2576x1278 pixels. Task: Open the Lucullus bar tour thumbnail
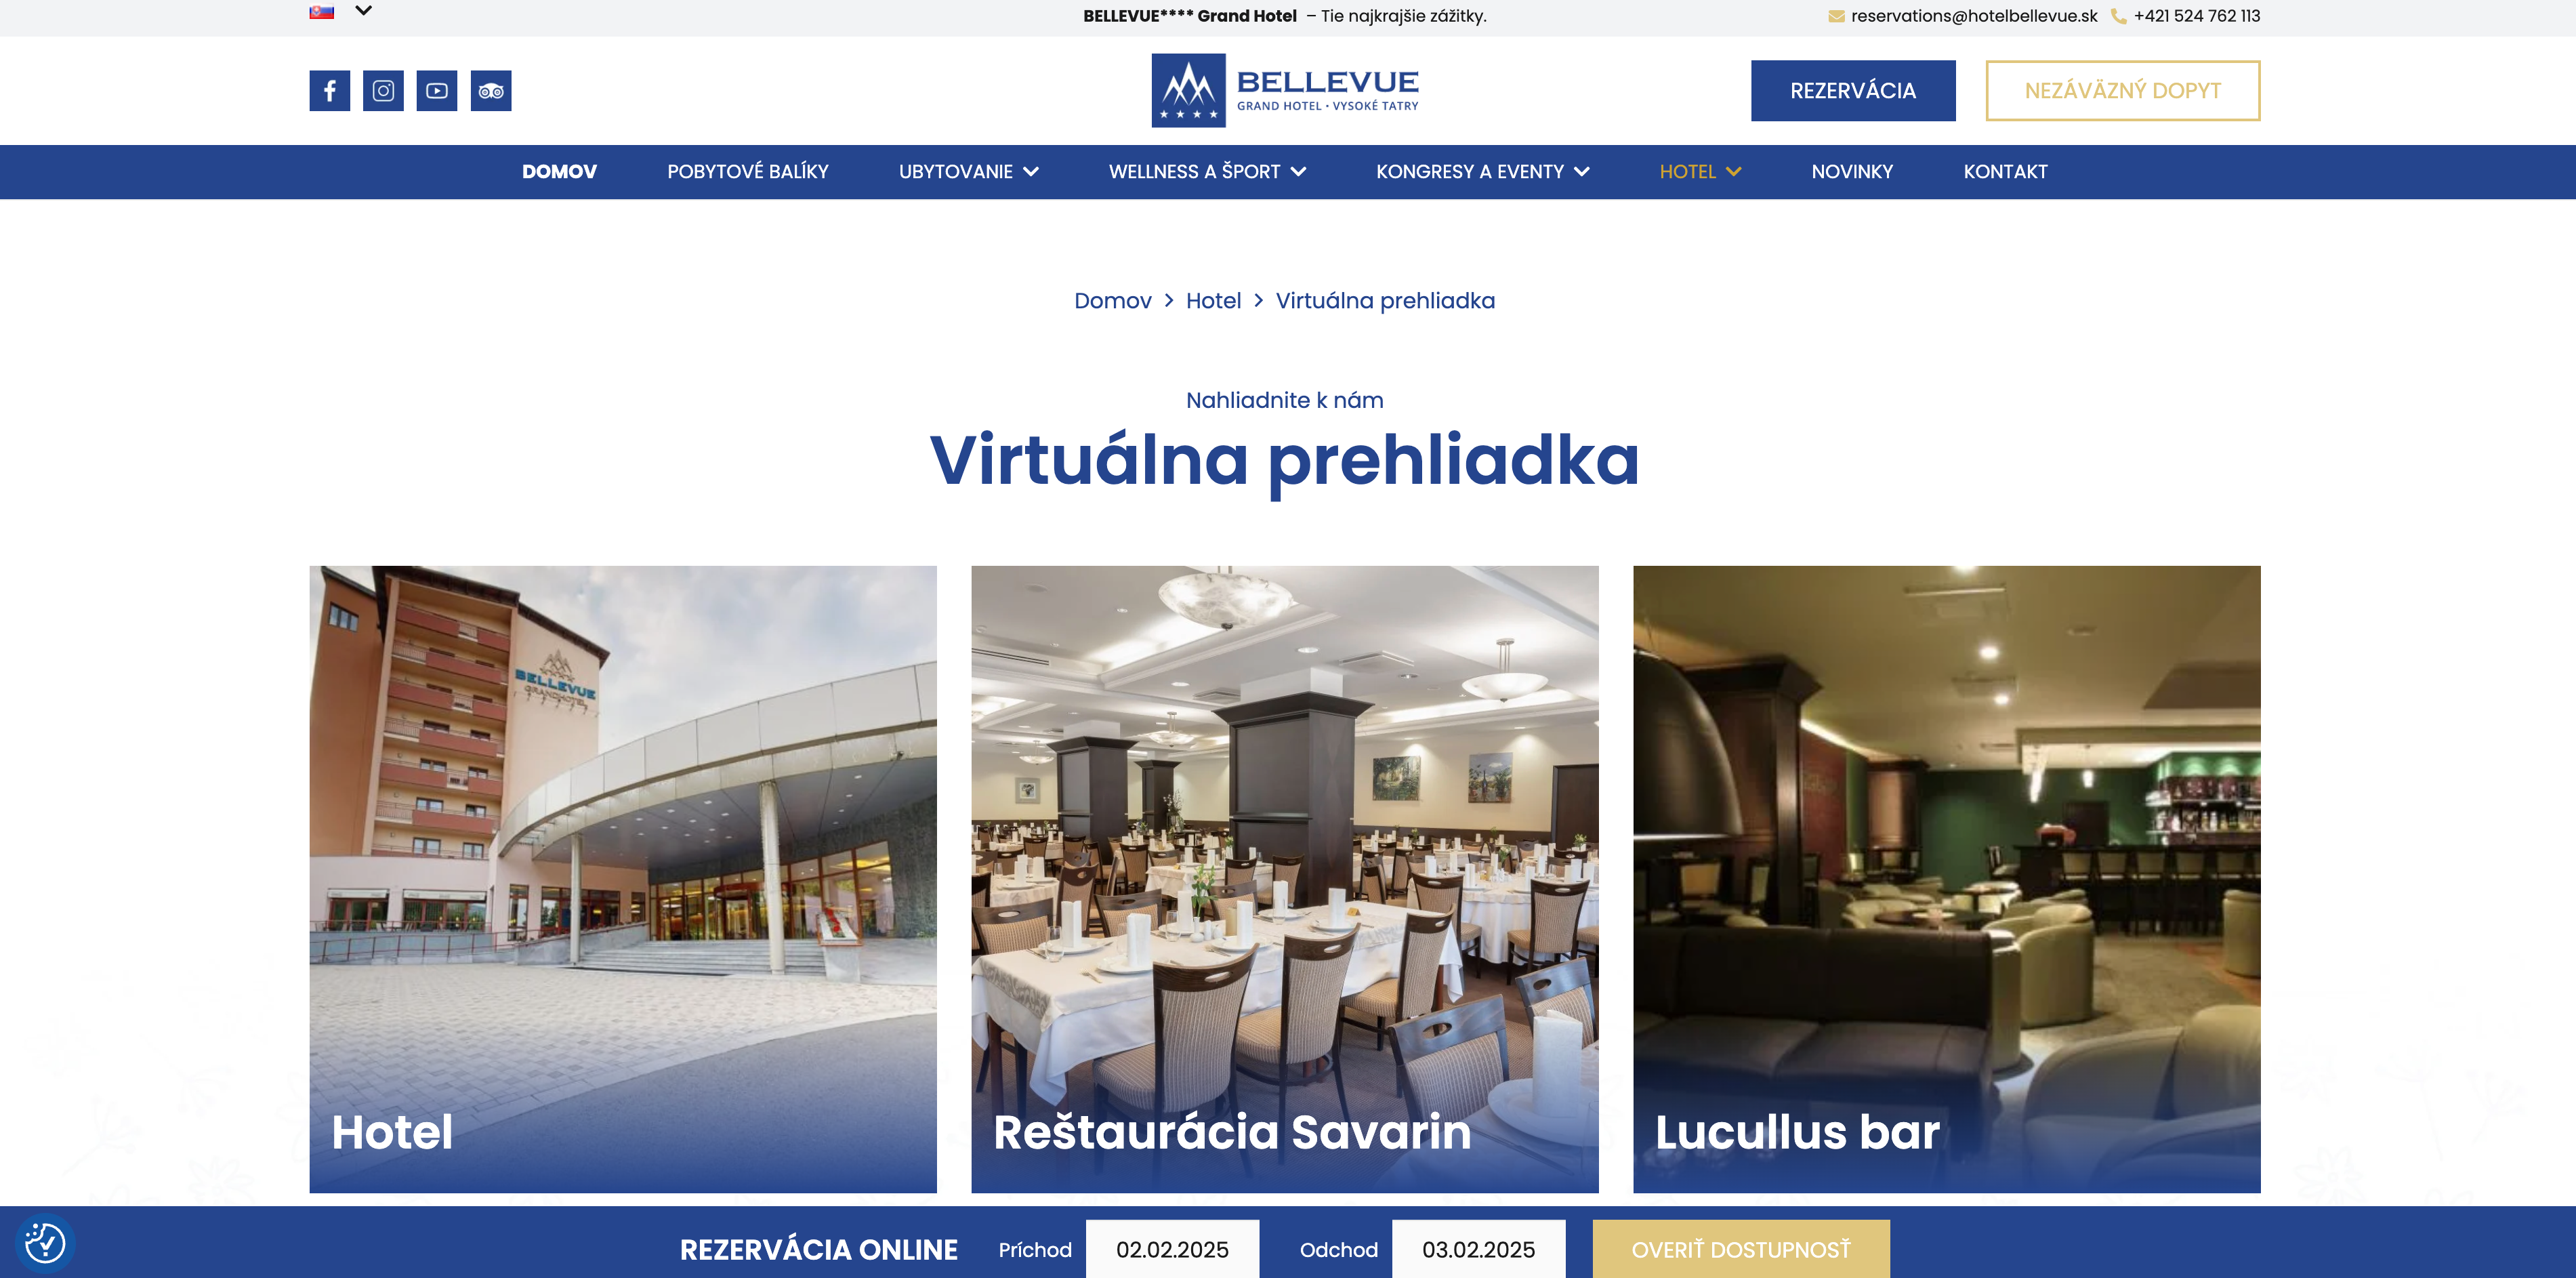(x=1946, y=879)
